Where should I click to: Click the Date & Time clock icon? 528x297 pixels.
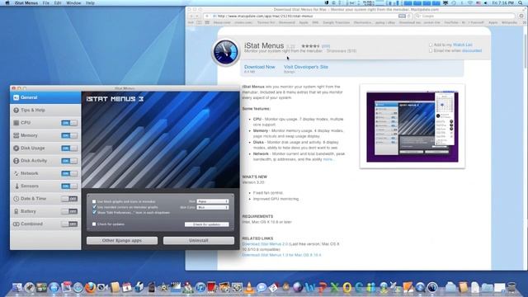tap(16, 199)
